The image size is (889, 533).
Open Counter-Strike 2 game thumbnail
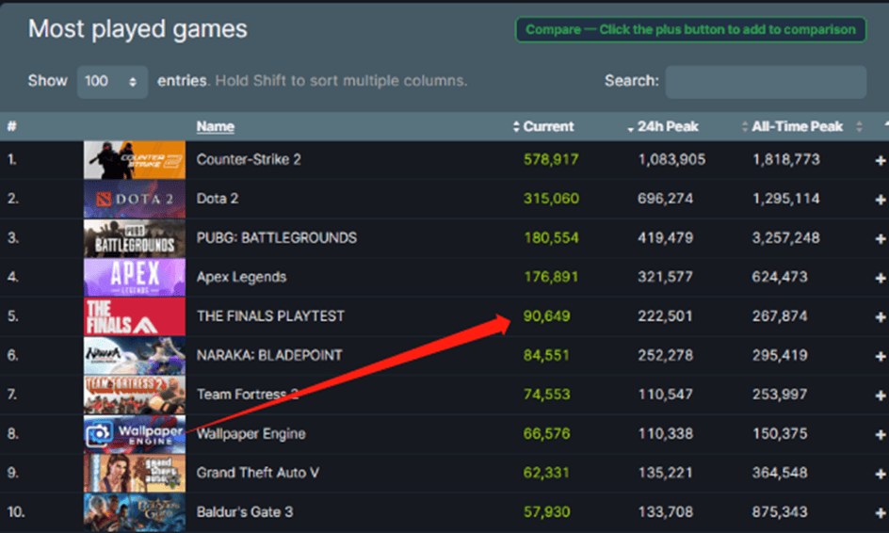[135, 160]
